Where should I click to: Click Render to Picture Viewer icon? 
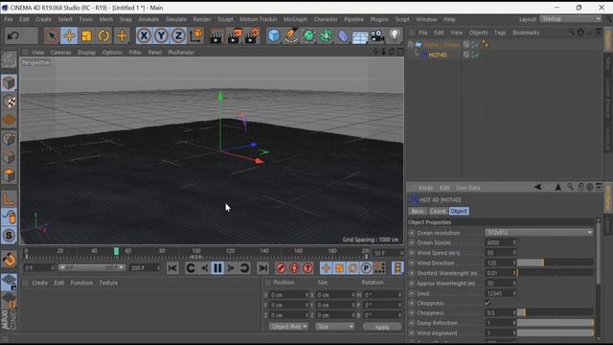[x=234, y=36]
